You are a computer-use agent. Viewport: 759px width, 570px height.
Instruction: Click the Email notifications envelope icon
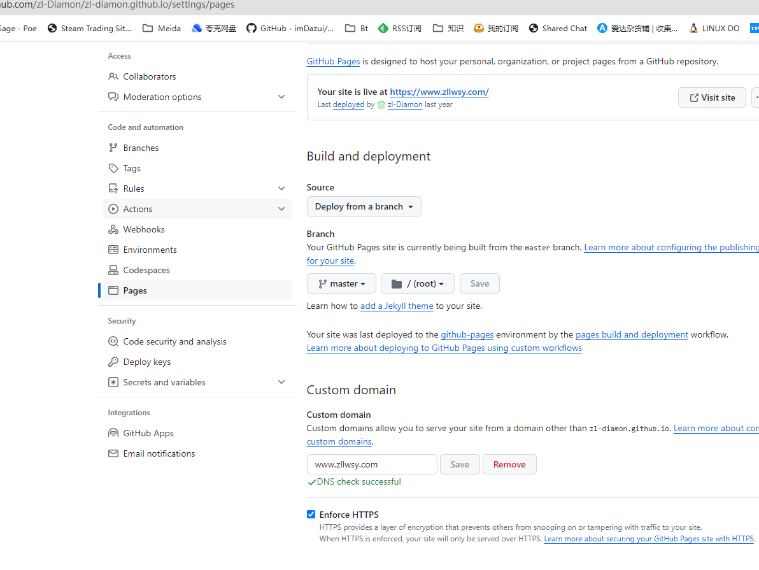click(x=113, y=453)
